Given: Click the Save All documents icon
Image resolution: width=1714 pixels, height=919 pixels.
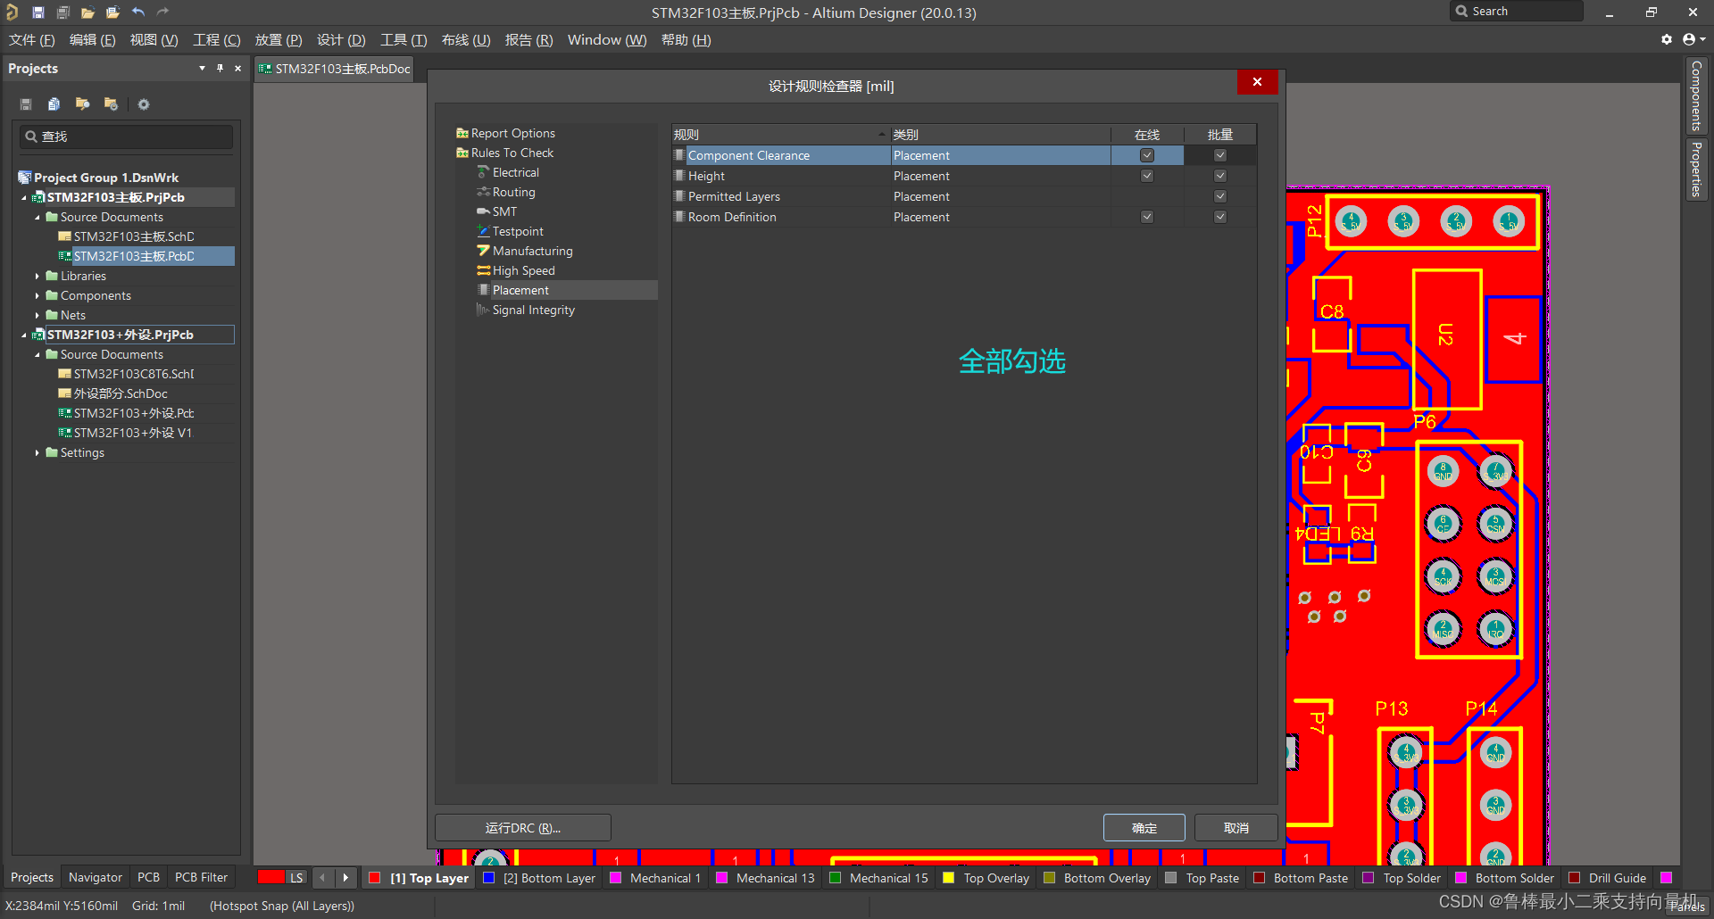Looking at the screenshot, I should click(62, 12).
